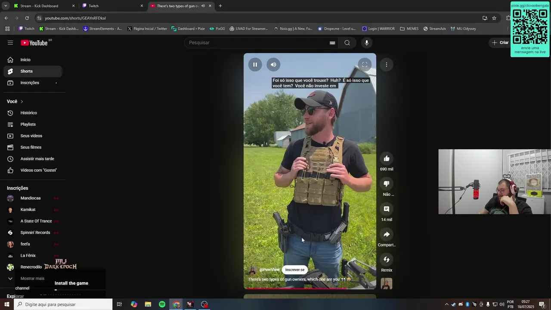Remix this Short
Image resolution: width=551 pixels, height=310 pixels.
coord(387,260)
